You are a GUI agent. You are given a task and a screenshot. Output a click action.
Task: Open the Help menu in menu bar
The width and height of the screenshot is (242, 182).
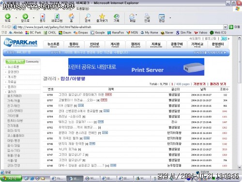click(82, 8)
